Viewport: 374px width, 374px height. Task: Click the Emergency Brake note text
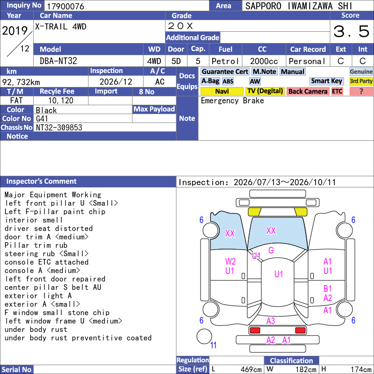[x=232, y=101]
